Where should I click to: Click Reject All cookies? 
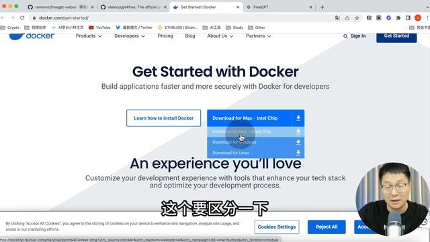pyautogui.click(x=327, y=227)
